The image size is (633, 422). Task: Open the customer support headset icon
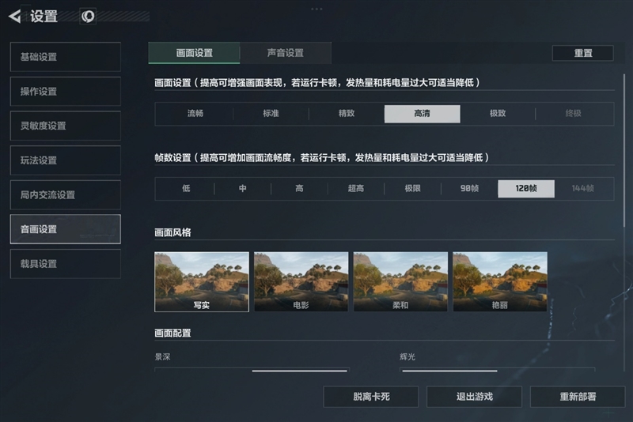tap(88, 17)
